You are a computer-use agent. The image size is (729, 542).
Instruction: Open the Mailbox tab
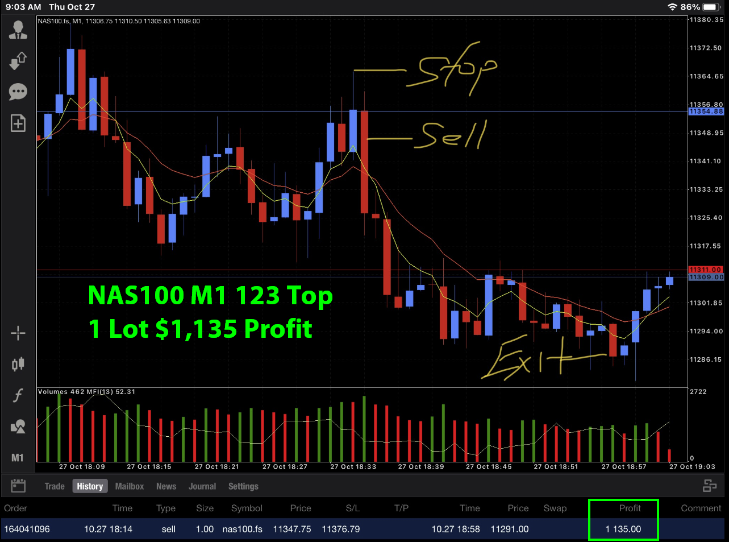pyautogui.click(x=130, y=486)
